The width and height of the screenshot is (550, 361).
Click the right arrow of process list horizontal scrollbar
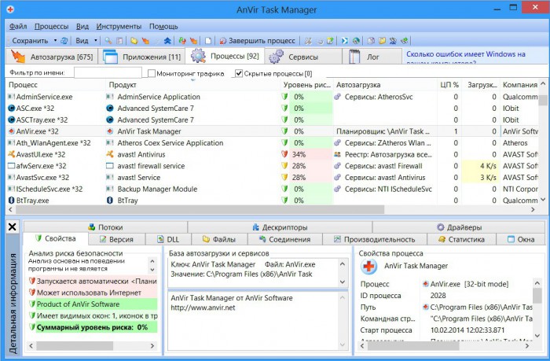(x=533, y=210)
